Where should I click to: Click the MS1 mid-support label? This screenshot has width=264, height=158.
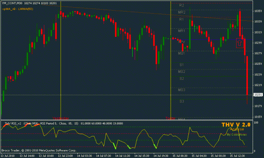click(181, 53)
